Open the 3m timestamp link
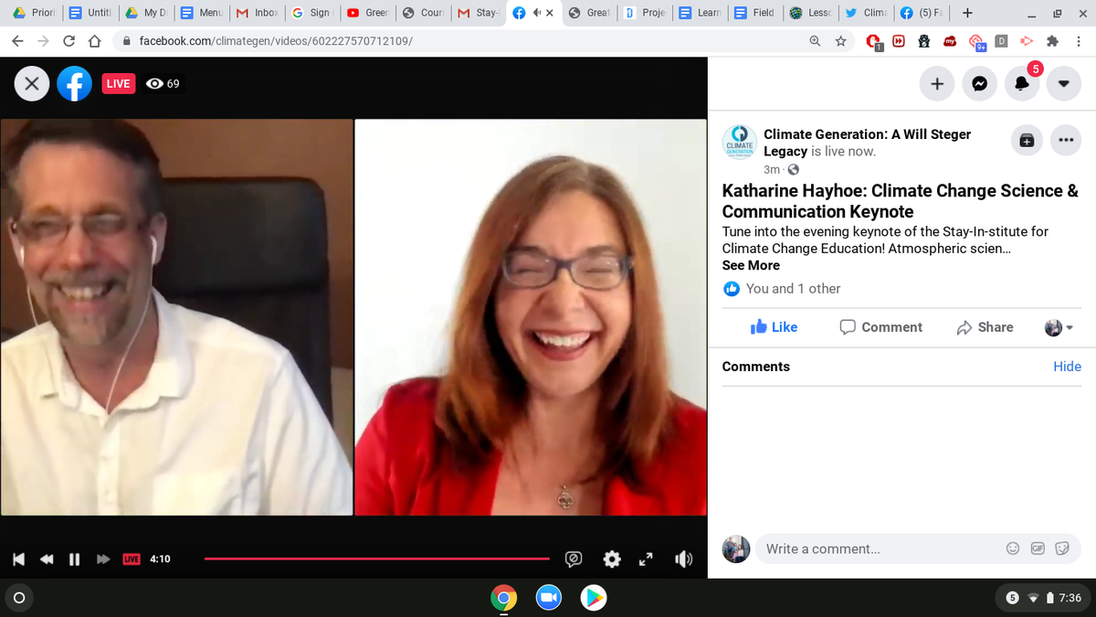The height and width of the screenshot is (617, 1096). tap(772, 170)
